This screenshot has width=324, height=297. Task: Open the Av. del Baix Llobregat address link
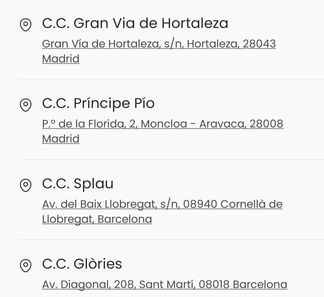point(162,212)
